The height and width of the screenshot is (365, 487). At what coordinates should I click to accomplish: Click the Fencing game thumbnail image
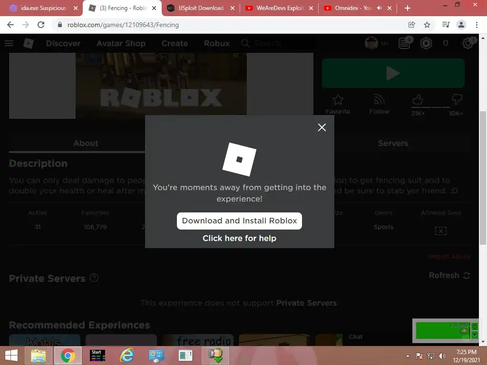161,86
